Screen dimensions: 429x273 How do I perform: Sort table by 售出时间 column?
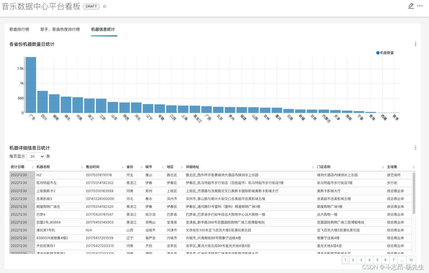(105, 167)
